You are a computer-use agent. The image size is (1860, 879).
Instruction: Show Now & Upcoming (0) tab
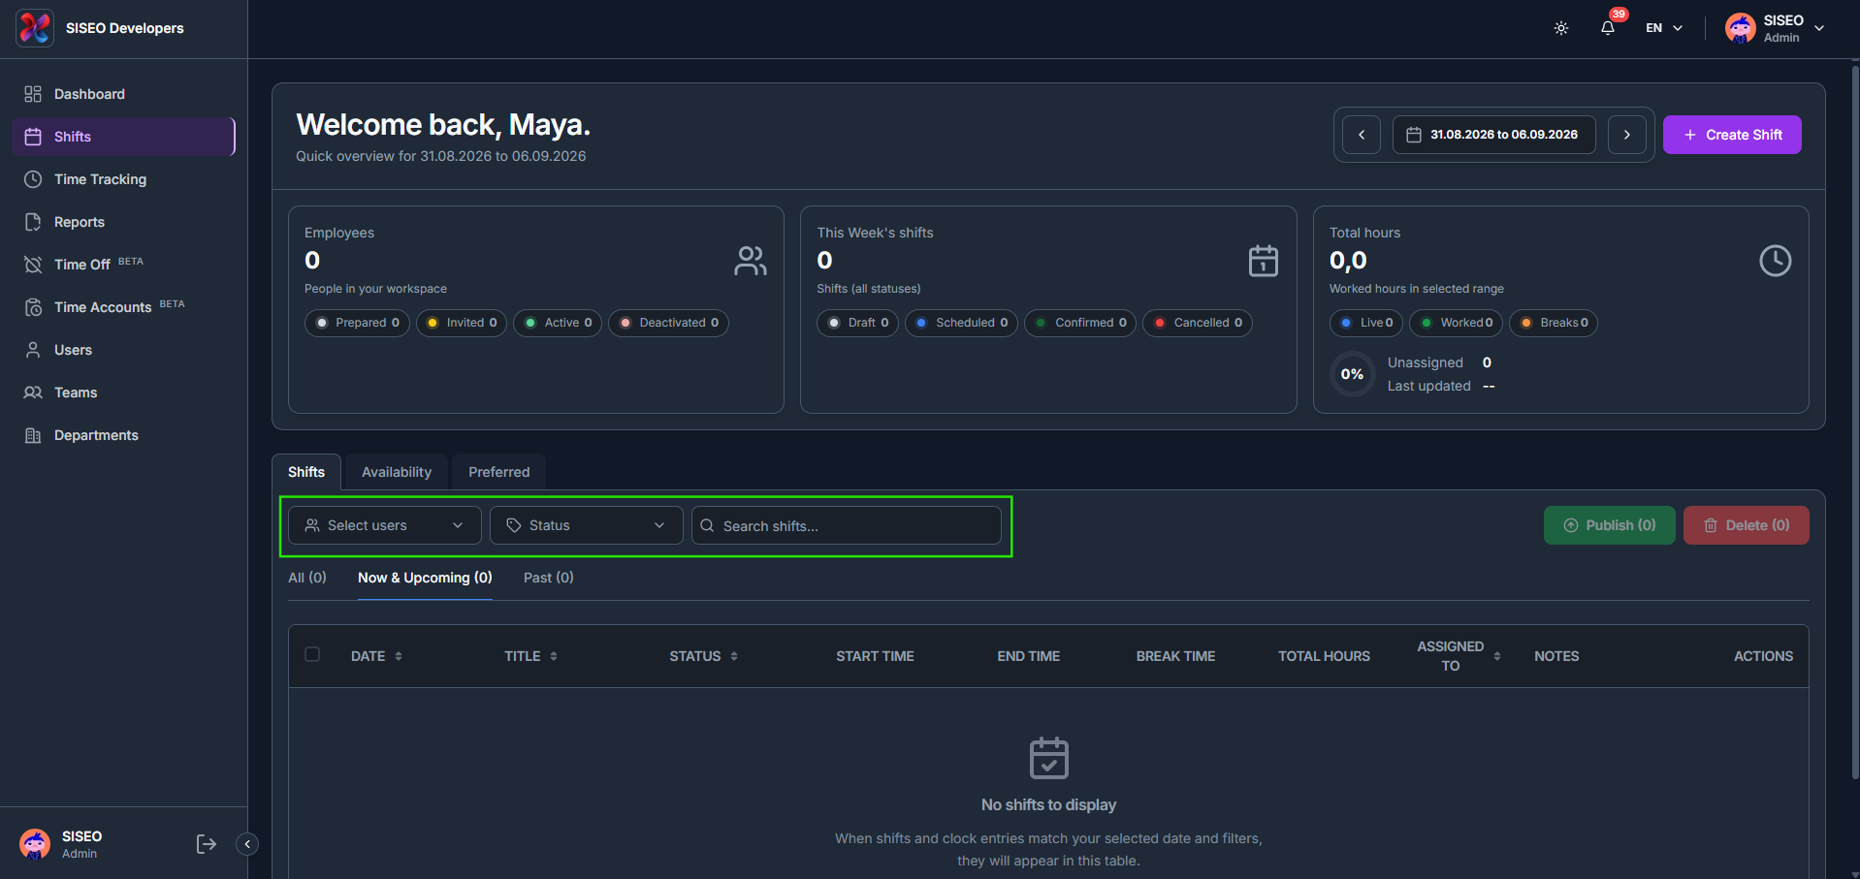pos(425,578)
